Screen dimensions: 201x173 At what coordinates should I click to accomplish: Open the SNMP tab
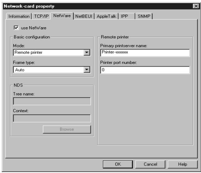144,16
